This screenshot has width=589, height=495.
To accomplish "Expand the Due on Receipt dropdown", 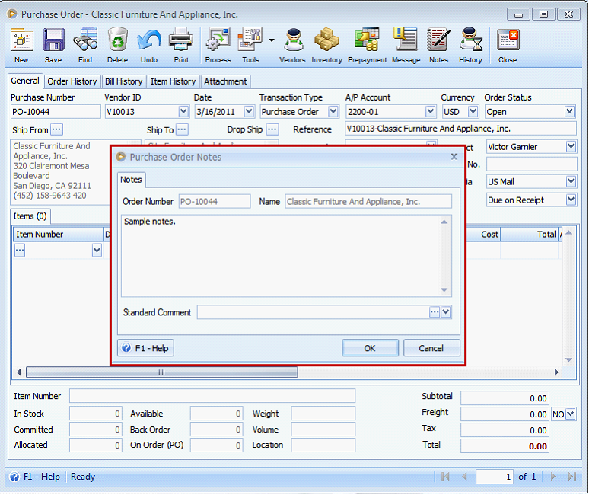I will 571,200.
